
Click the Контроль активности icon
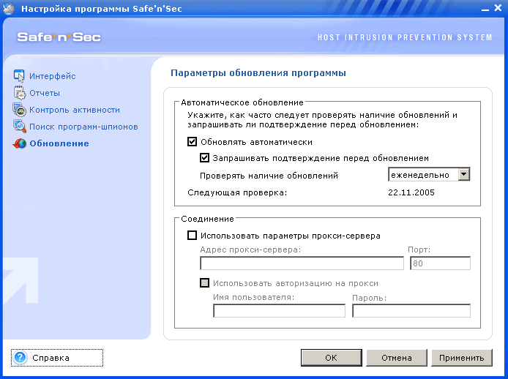[x=20, y=110]
